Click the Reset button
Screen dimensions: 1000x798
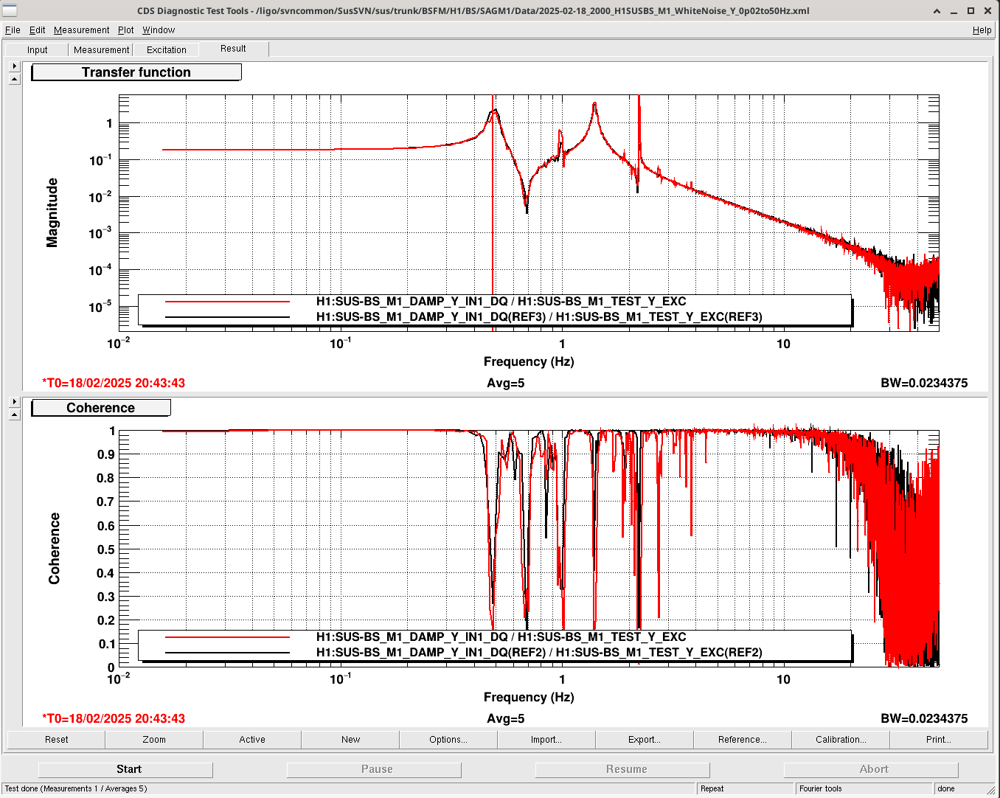[x=56, y=739]
